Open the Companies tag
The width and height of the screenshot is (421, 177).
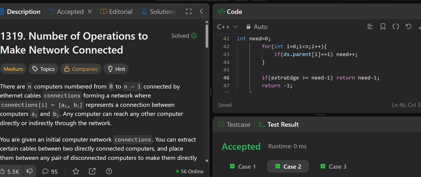pos(81,69)
